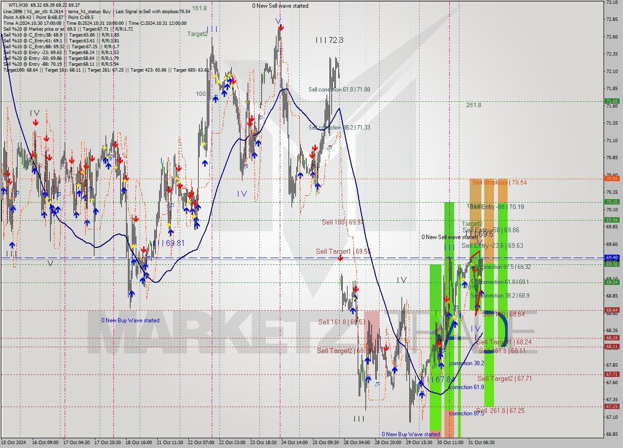
Task: Click the 68.64 red price axis tag
Action: pos(612,310)
